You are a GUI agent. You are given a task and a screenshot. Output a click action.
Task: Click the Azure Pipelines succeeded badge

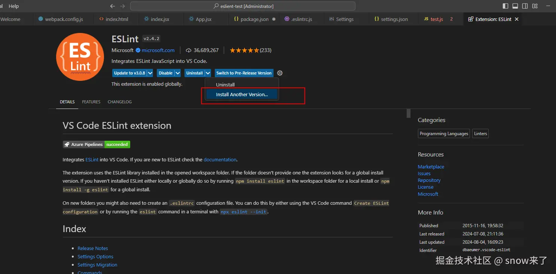point(97,144)
